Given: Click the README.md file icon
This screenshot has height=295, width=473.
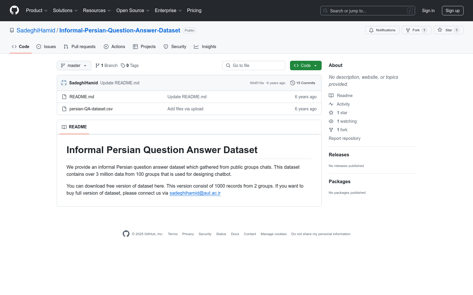Looking at the screenshot, I should tap(64, 97).
